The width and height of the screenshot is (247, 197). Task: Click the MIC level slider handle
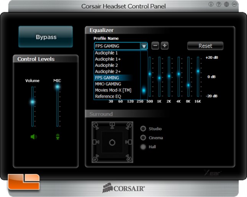(x=57, y=87)
